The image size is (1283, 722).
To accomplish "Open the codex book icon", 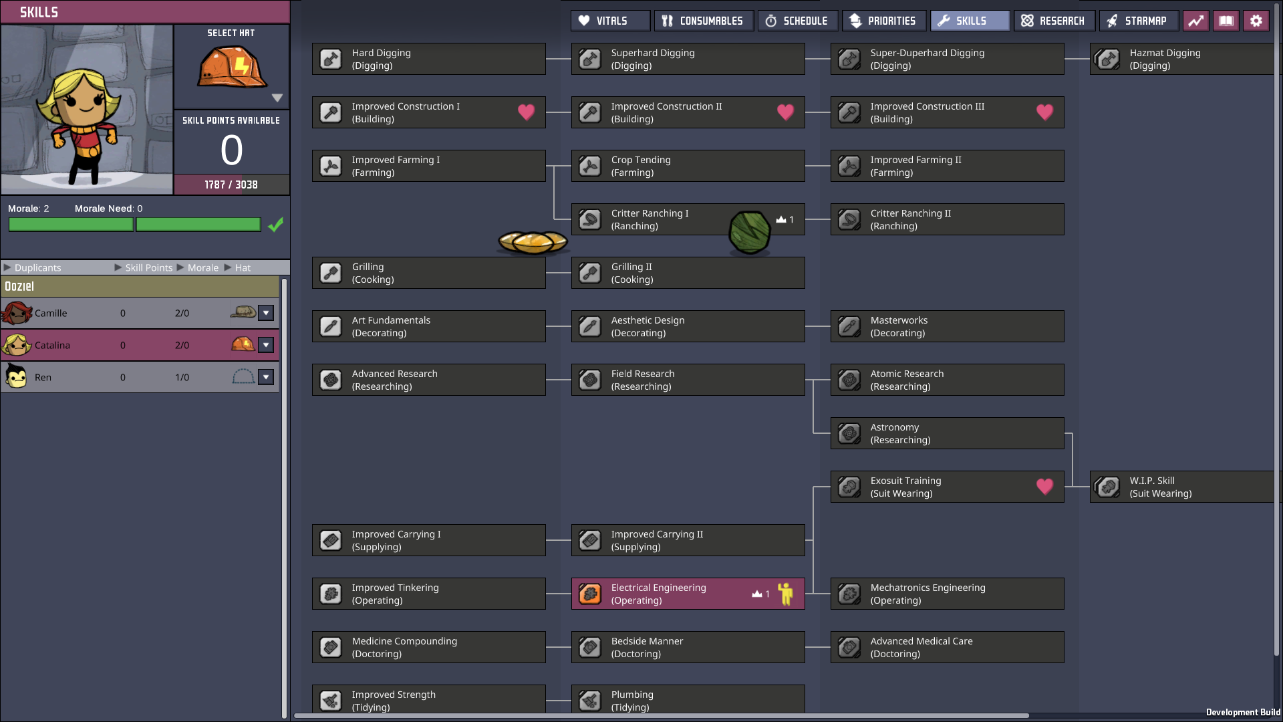I will pyautogui.click(x=1226, y=21).
